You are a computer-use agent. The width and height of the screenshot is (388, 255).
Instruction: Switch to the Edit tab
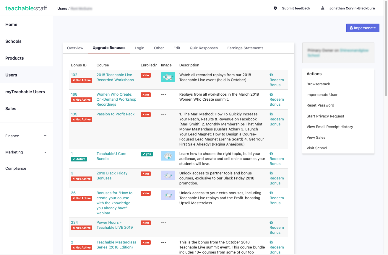(x=177, y=48)
